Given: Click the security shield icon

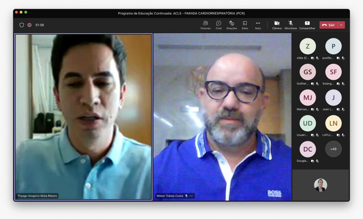Looking at the screenshot, I should tap(22, 25).
